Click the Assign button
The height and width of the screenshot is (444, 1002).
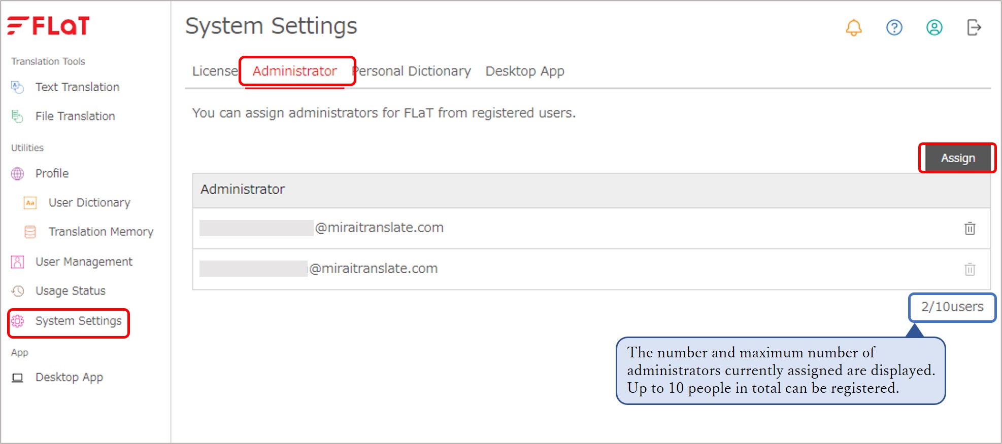click(x=957, y=158)
